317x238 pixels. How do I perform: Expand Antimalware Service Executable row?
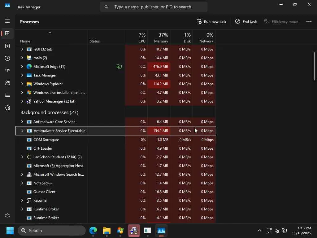tap(22, 131)
